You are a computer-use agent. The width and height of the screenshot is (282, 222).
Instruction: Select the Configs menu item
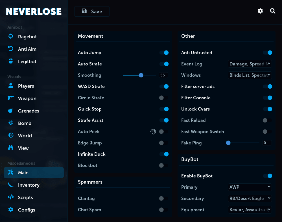pos(34,210)
